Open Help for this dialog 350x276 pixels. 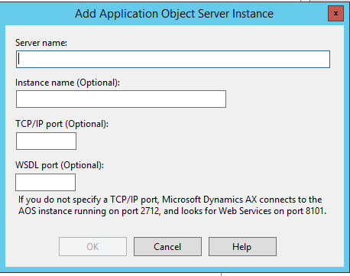[242, 246]
